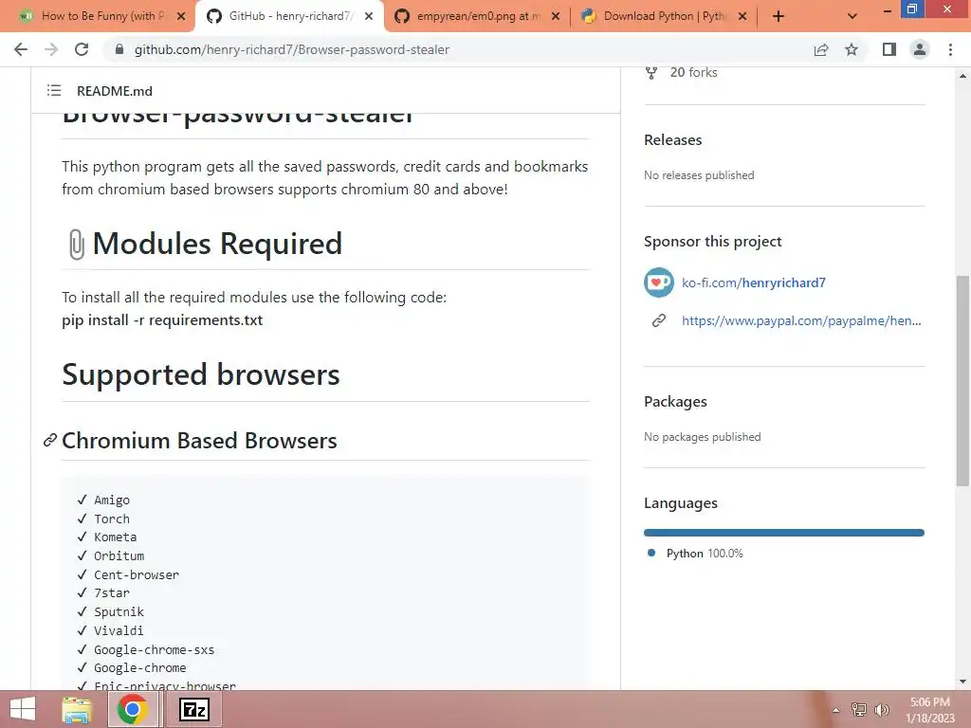971x728 pixels.
Task: Click the scrollbar up arrow
Action: (x=962, y=76)
